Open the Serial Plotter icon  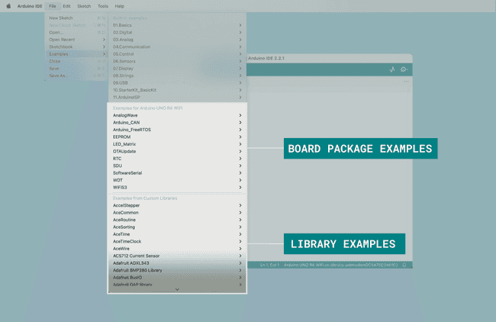point(392,69)
